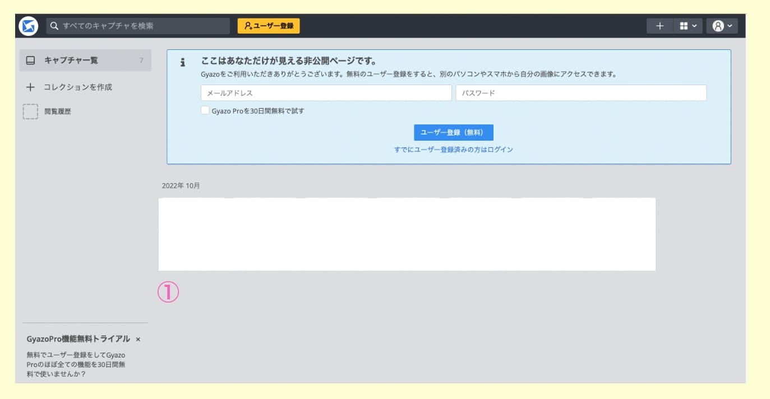Viewport: 770px width, 399px height.
Task: Open the Gyazo logo home icon
Action: [29, 26]
